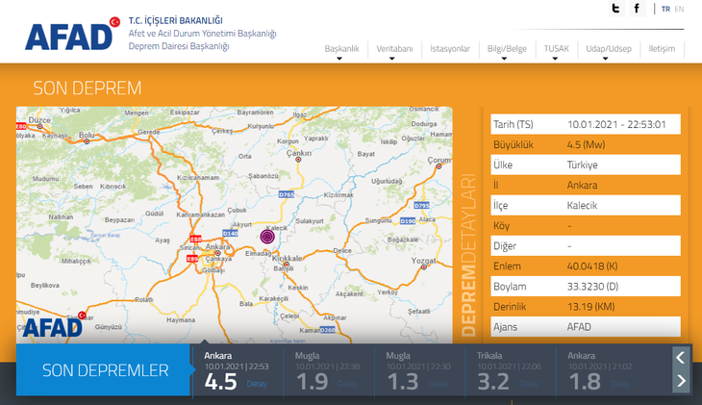The height and width of the screenshot is (405, 702).
Task: Switch site language to EN
Action: [679, 9]
